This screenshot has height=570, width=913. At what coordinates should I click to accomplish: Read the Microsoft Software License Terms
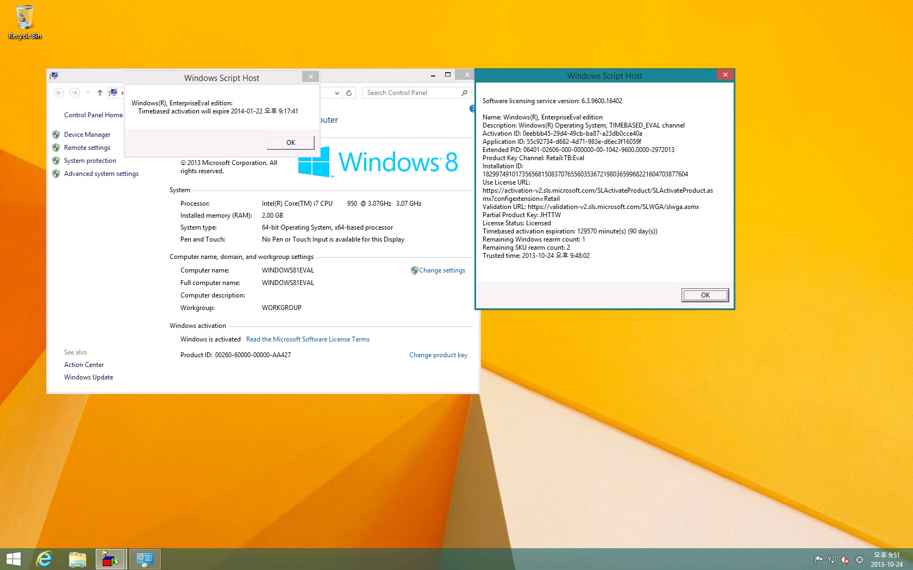(308, 339)
